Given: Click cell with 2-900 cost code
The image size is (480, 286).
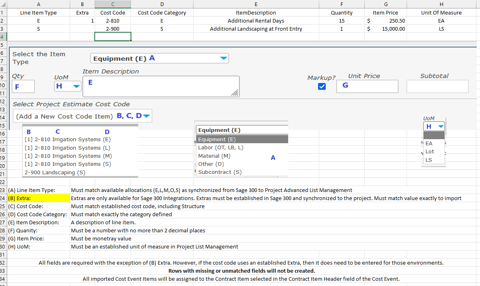Looking at the screenshot, I should click(x=113, y=29).
